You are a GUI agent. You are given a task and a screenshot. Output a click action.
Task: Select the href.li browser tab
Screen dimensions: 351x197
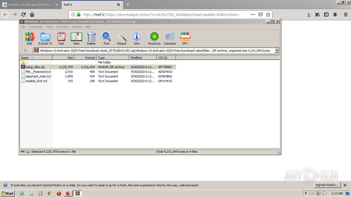(92, 5)
